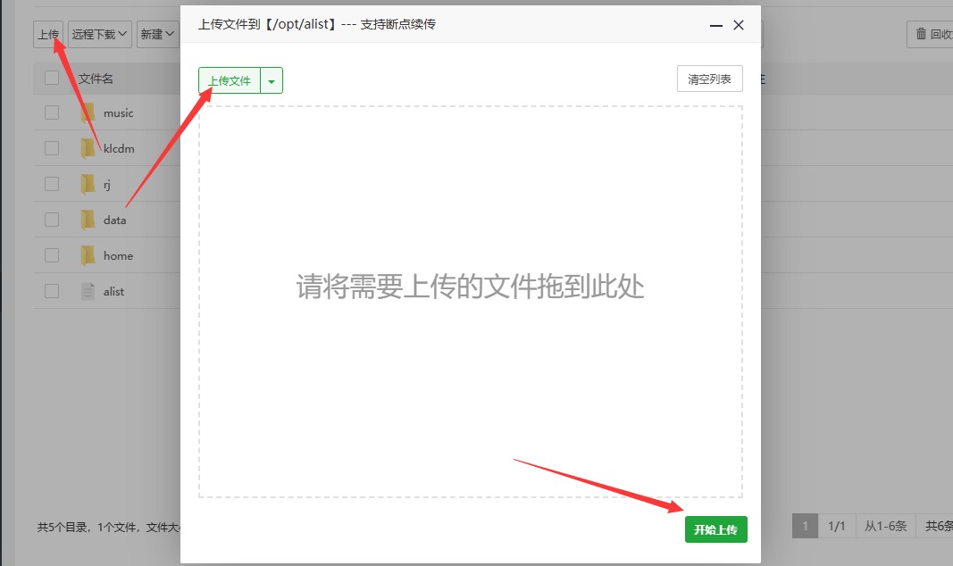Image resolution: width=953 pixels, height=566 pixels.
Task: Click the 上传 toolbar button
Action: (50, 34)
